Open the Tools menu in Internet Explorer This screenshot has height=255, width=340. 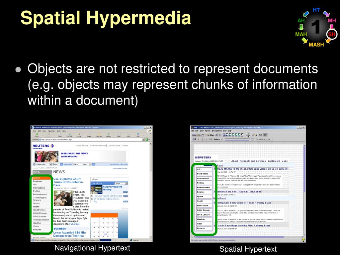(x=58, y=131)
